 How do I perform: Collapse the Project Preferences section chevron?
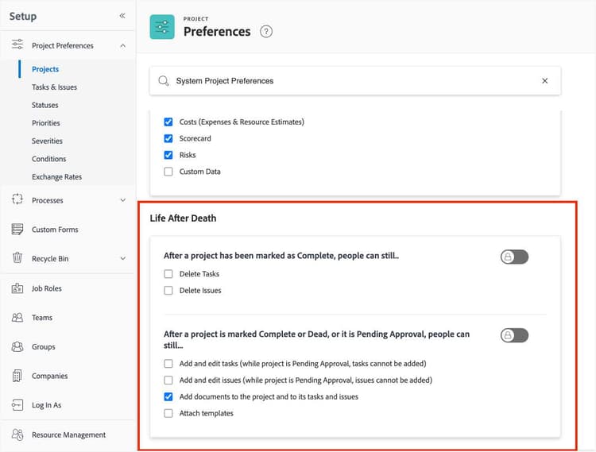click(122, 46)
